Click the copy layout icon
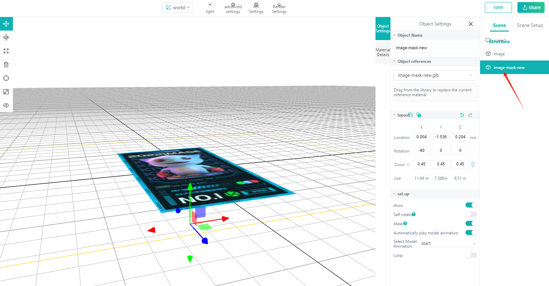The height and width of the screenshot is (286, 549). tap(410, 115)
